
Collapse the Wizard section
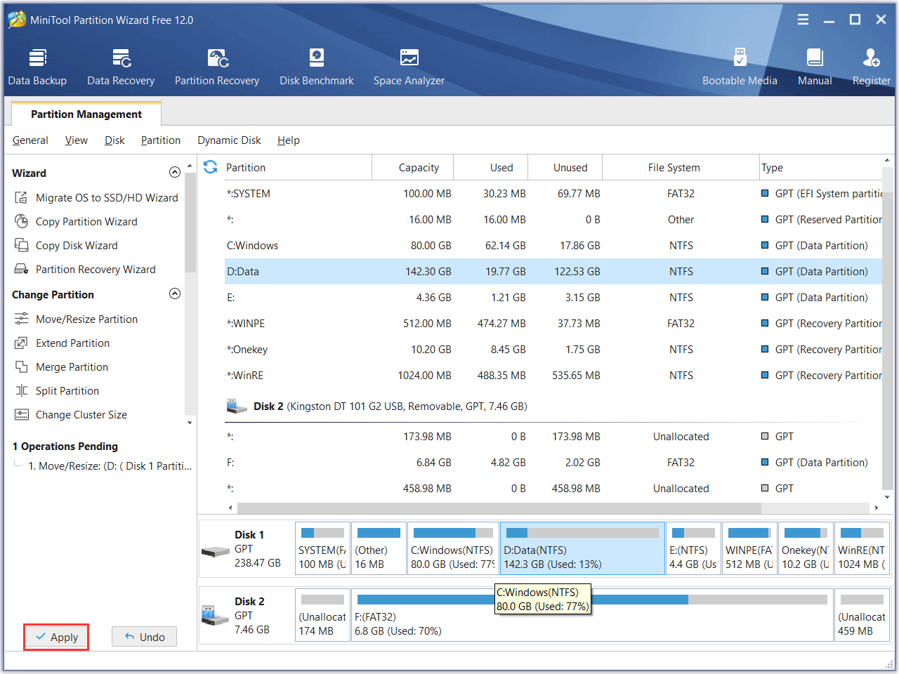pos(175,173)
